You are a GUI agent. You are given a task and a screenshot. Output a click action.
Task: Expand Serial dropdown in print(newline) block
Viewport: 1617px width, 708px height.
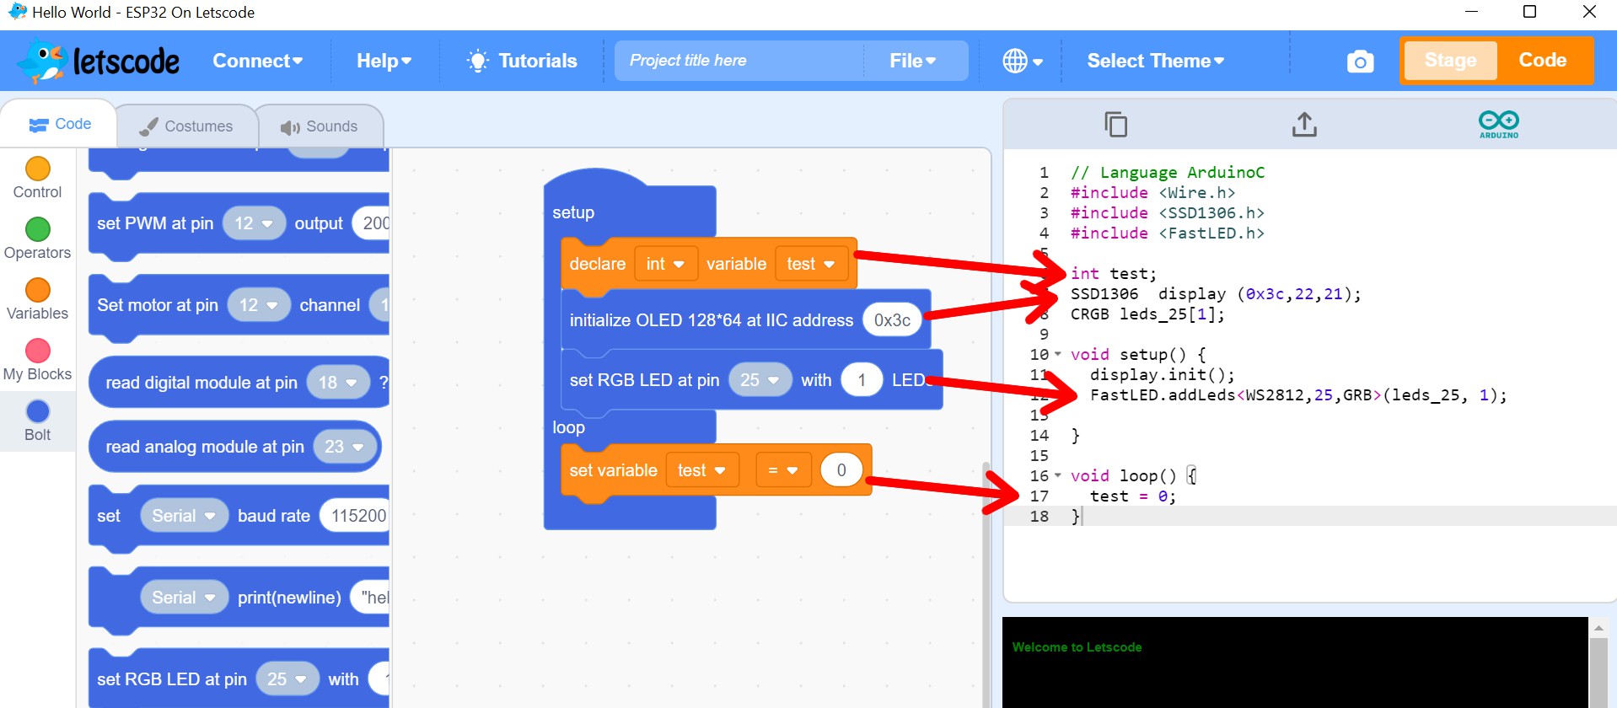click(x=185, y=598)
